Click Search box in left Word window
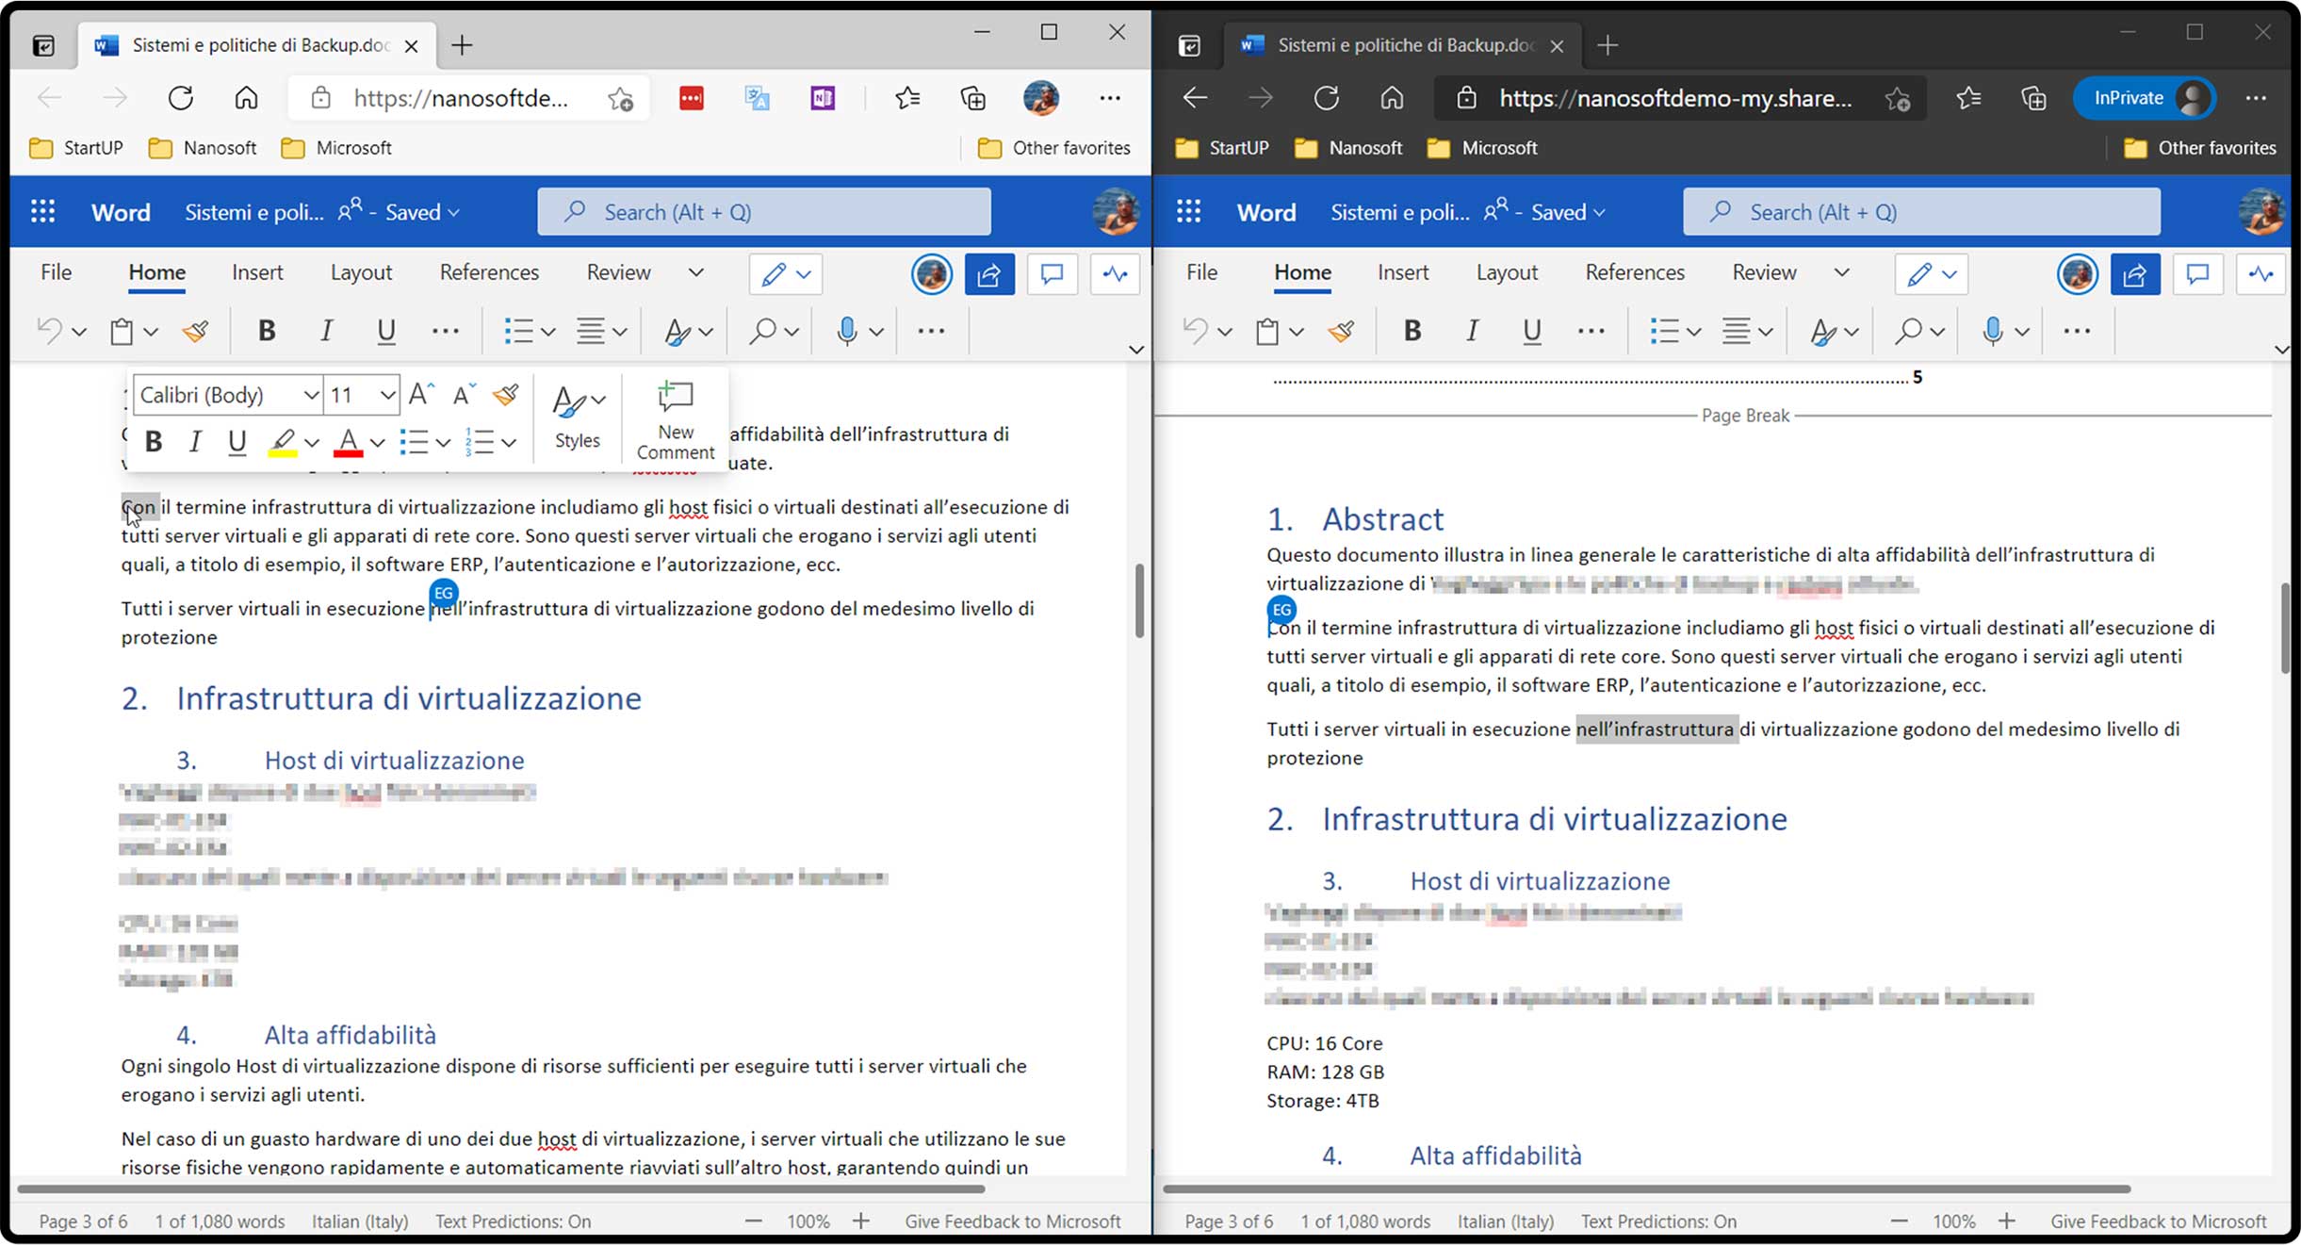The image size is (2301, 1245). tap(764, 212)
